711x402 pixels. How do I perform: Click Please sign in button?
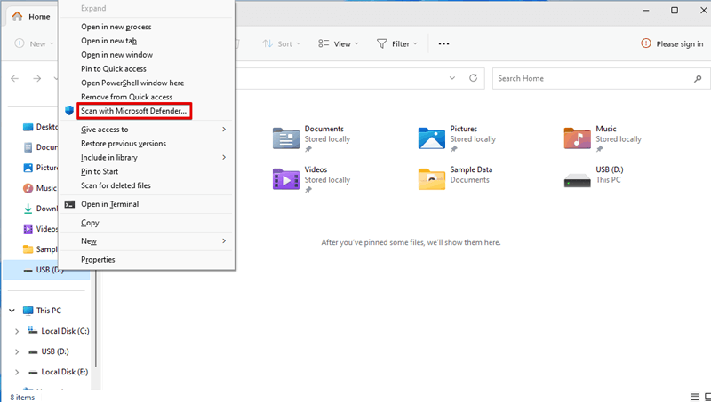672,43
